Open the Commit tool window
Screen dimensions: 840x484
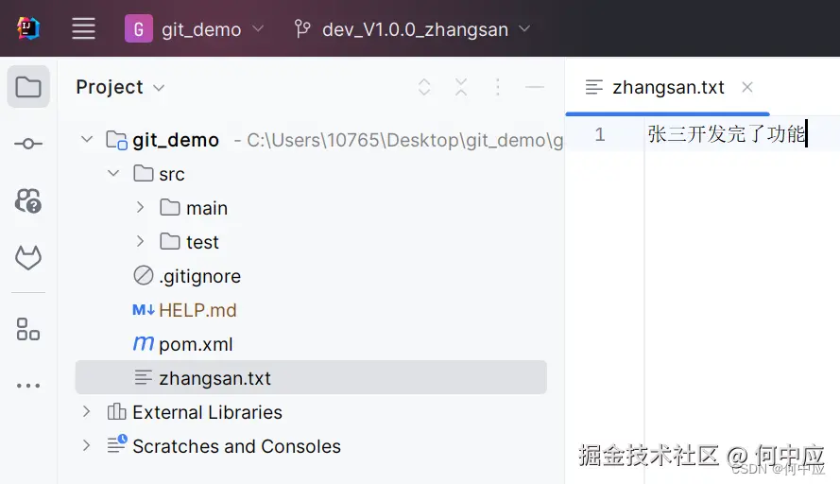click(28, 144)
